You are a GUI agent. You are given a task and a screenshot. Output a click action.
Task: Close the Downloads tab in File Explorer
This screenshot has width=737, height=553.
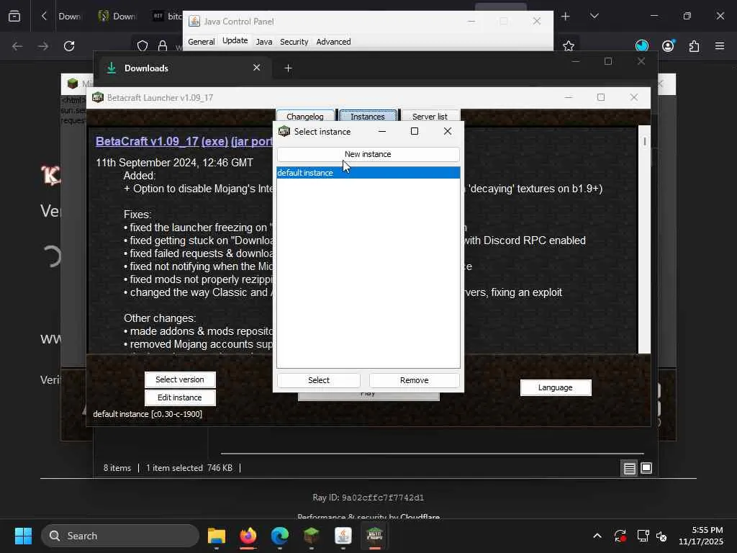[x=257, y=68]
